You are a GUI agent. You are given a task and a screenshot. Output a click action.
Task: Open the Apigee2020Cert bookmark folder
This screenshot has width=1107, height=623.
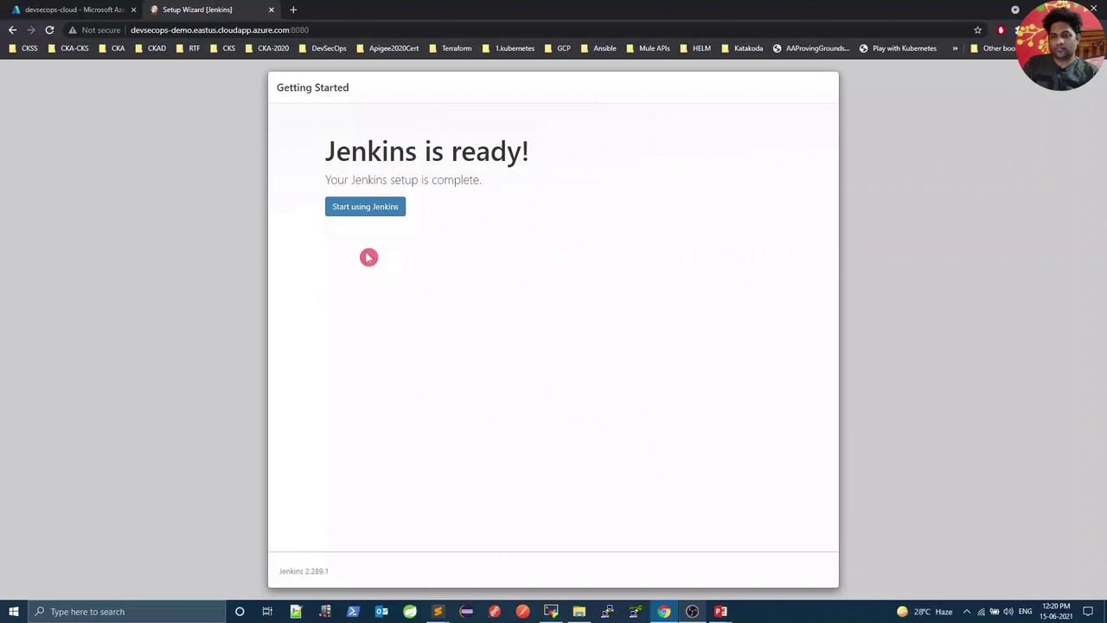pyautogui.click(x=387, y=48)
